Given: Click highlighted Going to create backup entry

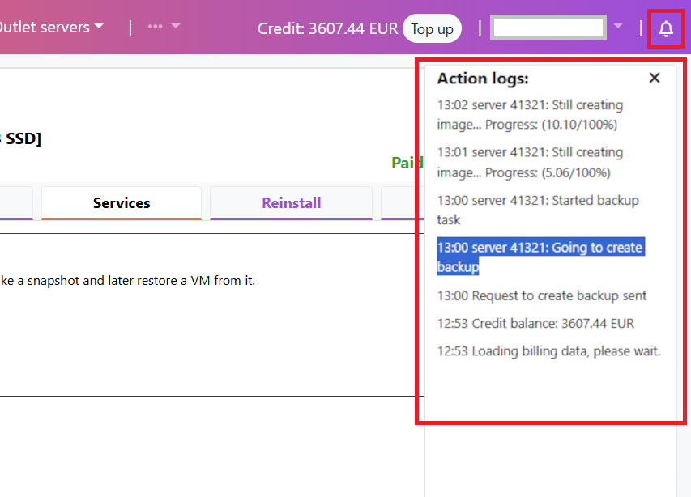Looking at the screenshot, I should (x=540, y=257).
